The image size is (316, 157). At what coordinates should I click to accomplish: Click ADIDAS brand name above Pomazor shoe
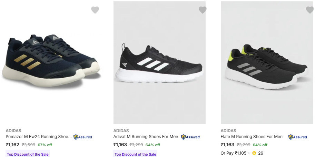(x=13, y=131)
